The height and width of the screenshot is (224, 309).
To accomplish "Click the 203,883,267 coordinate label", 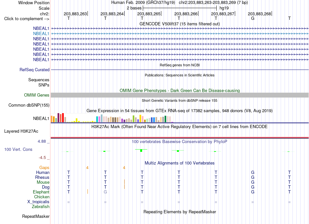I will (223, 14).
